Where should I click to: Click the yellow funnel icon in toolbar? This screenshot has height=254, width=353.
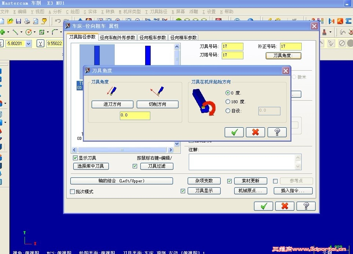point(44,21)
